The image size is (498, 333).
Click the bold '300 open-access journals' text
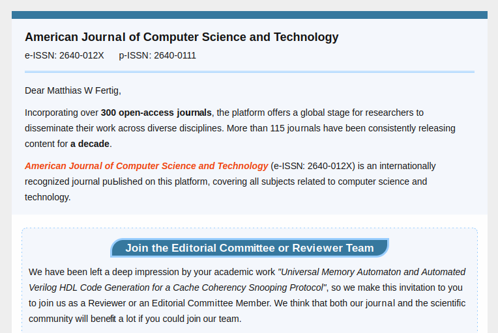[x=156, y=113]
